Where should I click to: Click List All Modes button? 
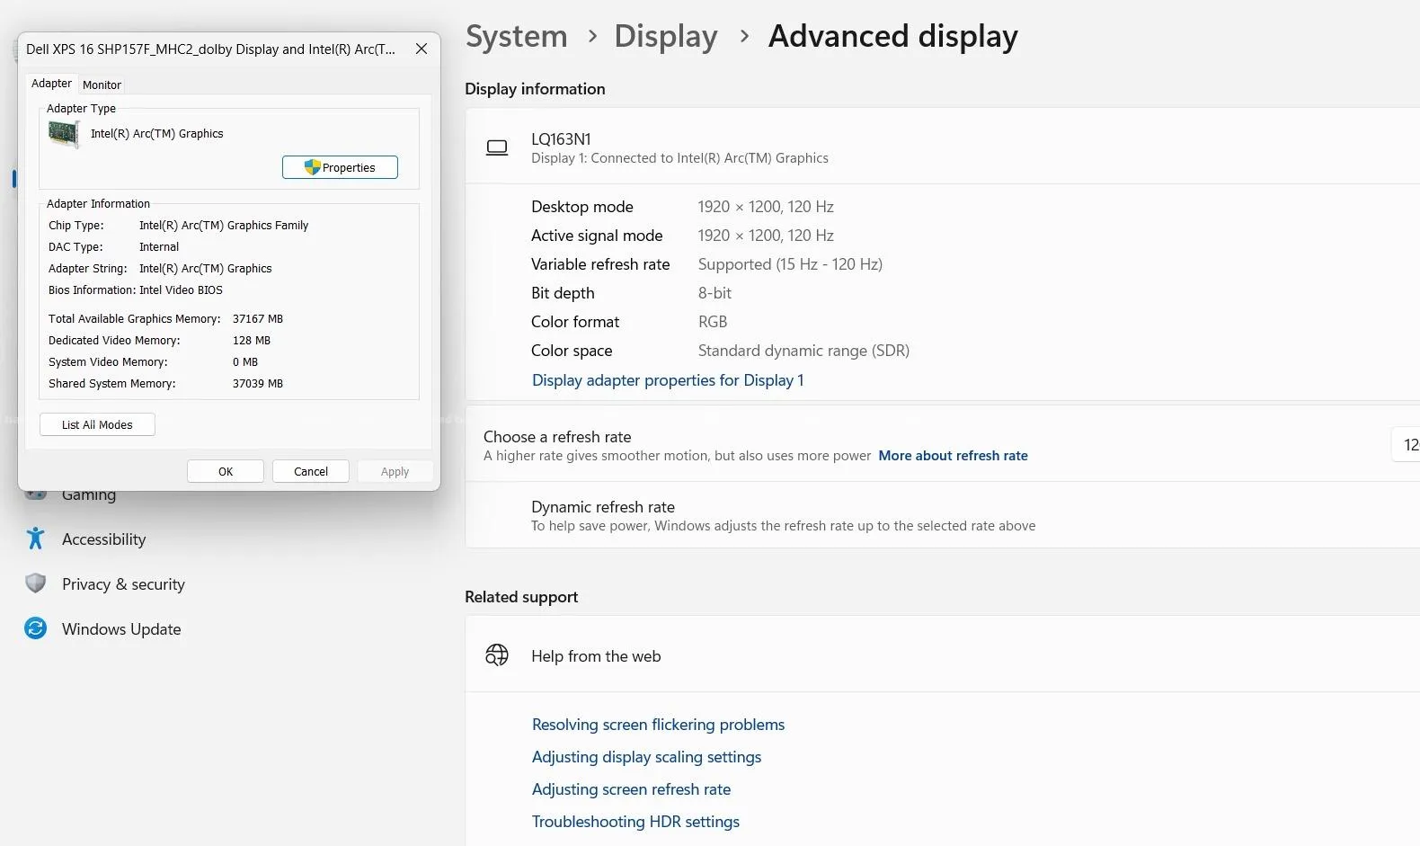97,424
